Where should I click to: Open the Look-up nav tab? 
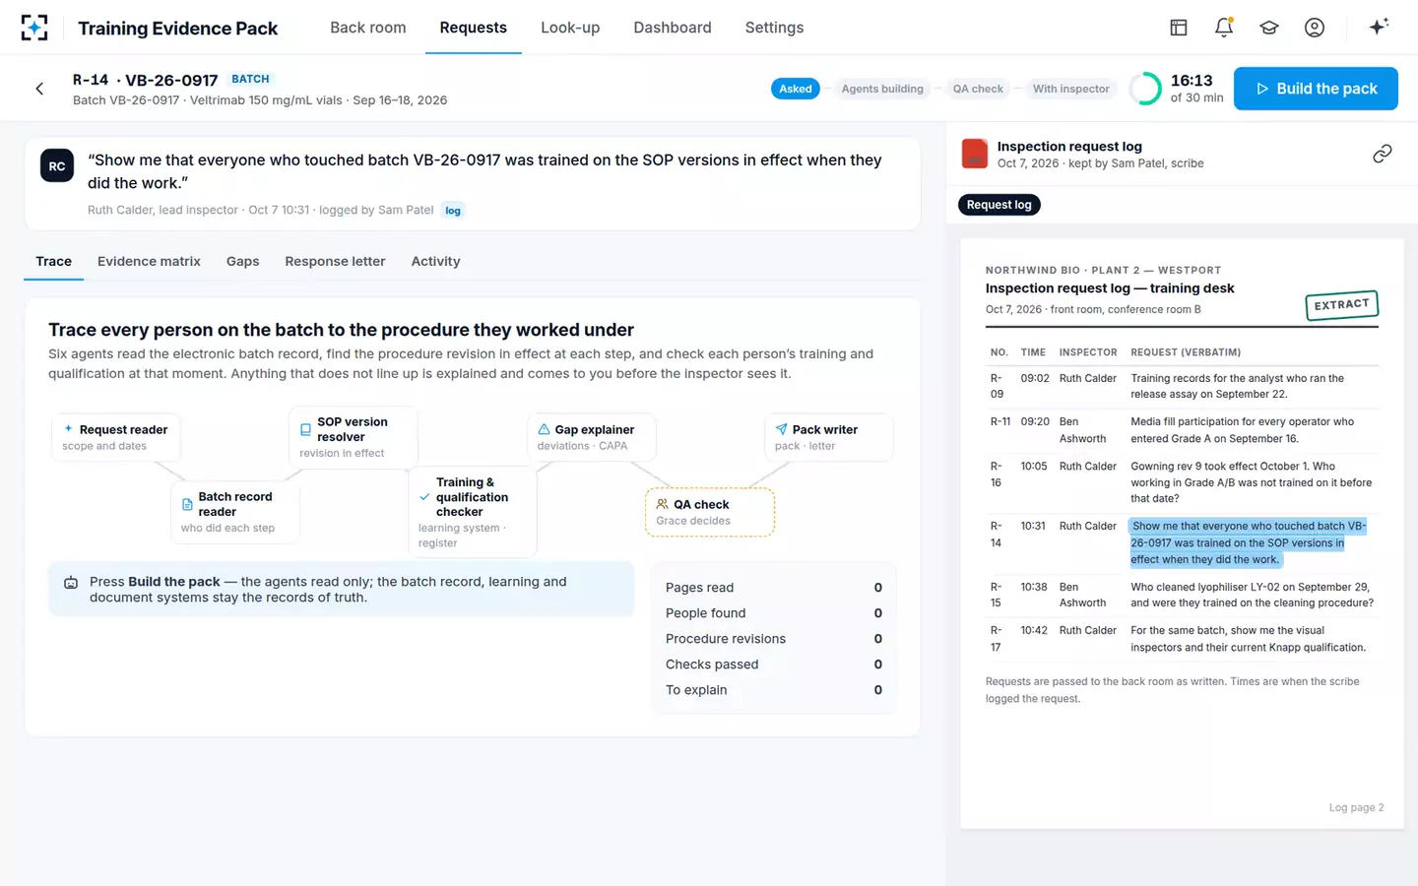pos(570,28)
